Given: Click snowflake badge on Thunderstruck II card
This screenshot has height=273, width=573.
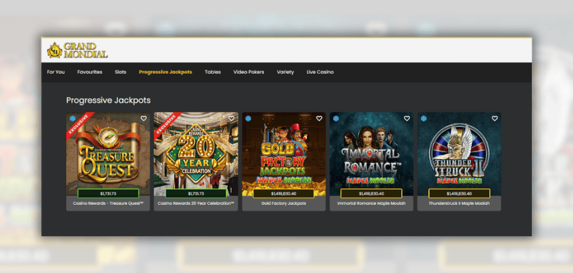Looking at the screenshot, I should 424,118.
